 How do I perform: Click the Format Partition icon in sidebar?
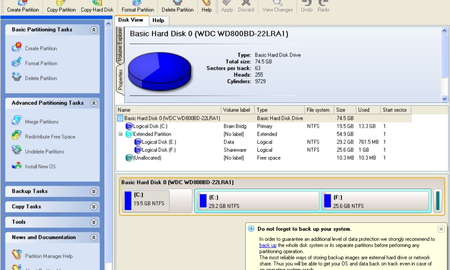point(17,63)
